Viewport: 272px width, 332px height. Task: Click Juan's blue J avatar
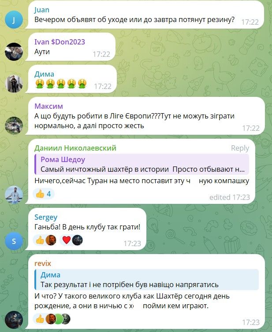pos(14,20)
